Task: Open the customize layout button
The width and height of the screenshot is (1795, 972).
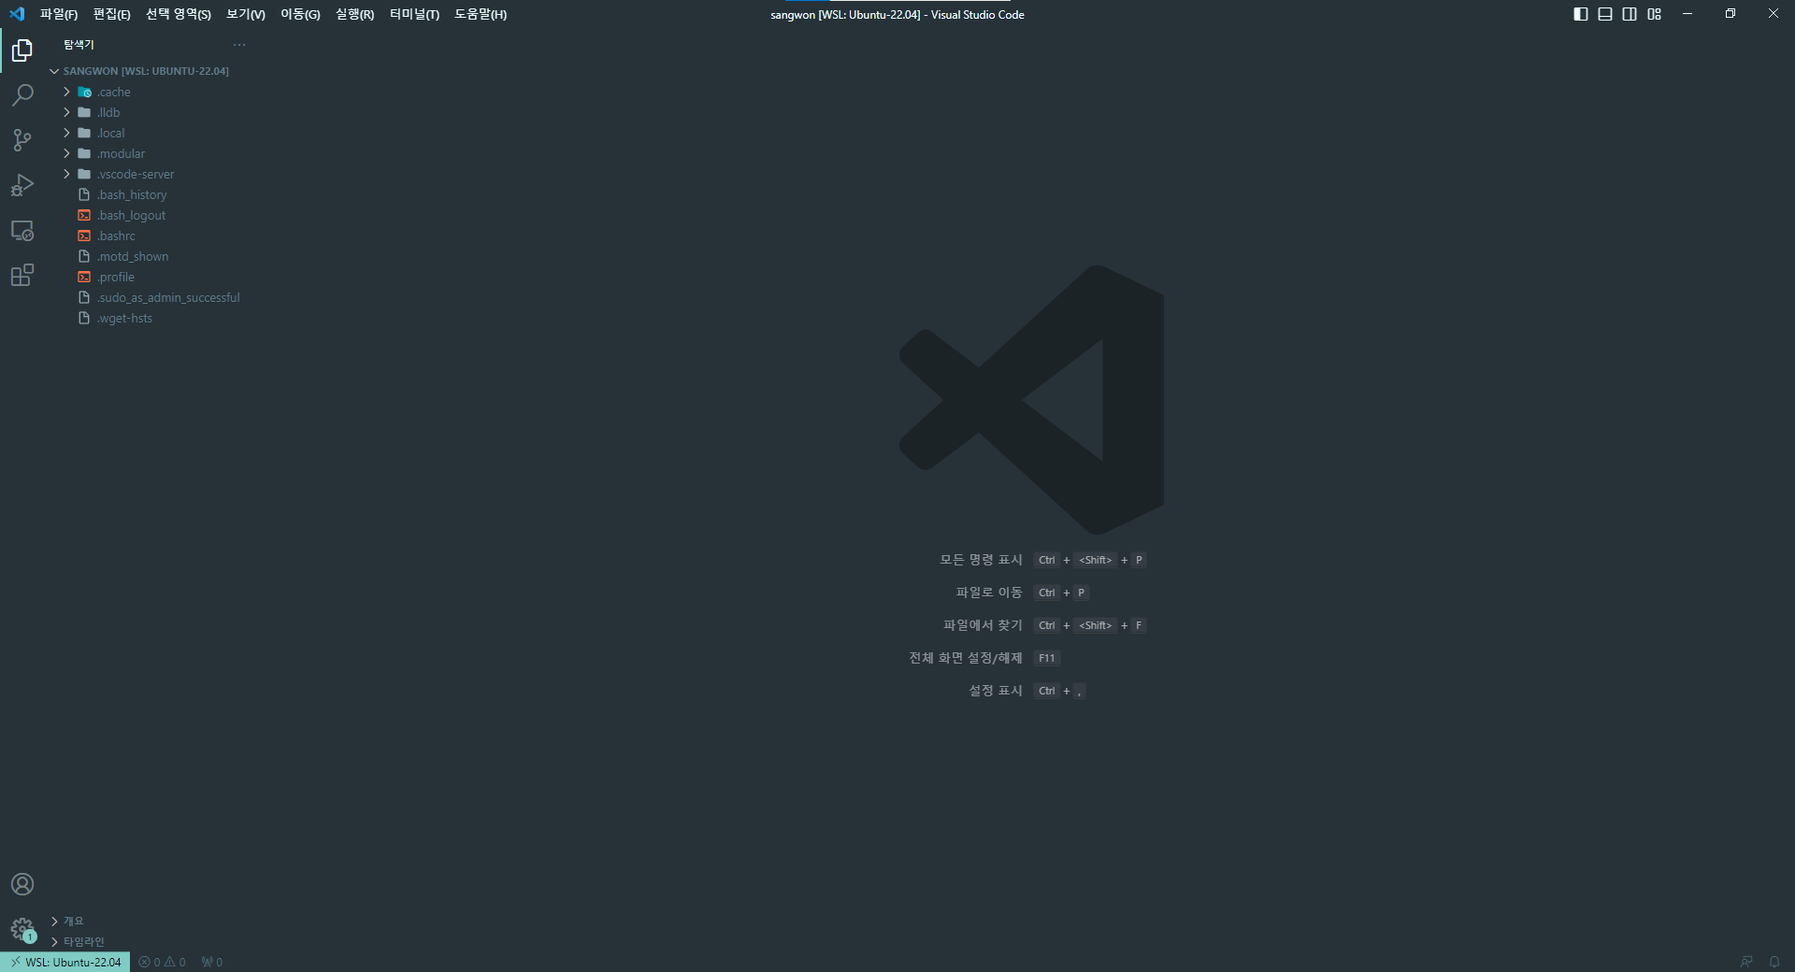Action: [x=1655, y=14]
